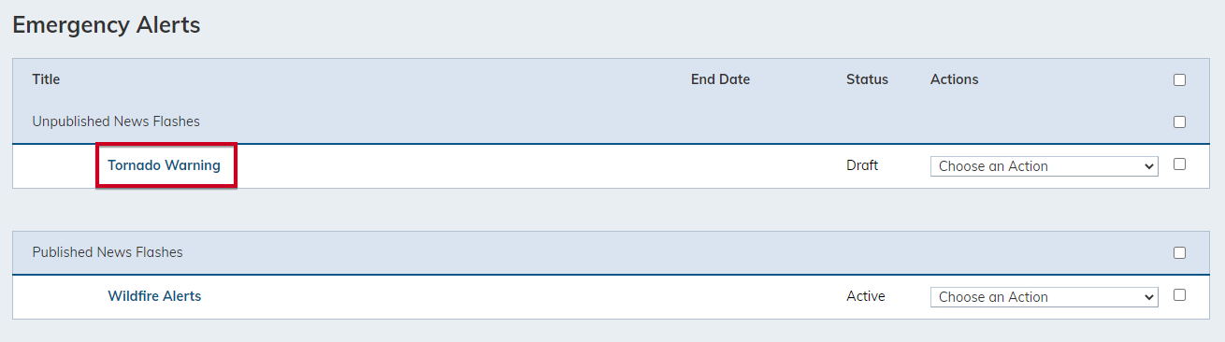
Task: Click the Actions column header
Action: (x=954, y=79)
